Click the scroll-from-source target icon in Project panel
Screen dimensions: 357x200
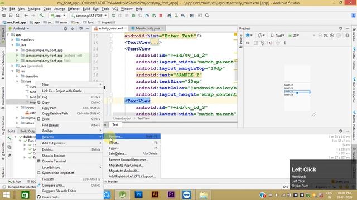pyautogui.click(x=66, y=28)
